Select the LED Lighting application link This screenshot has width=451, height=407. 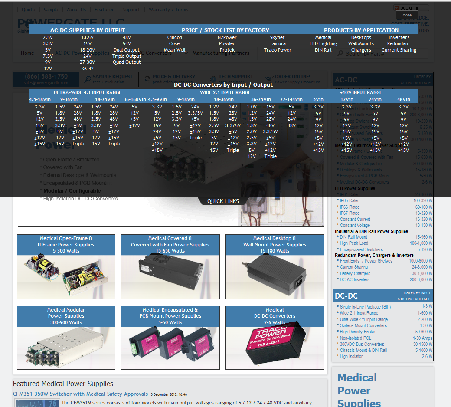click(x=323, y=43)
